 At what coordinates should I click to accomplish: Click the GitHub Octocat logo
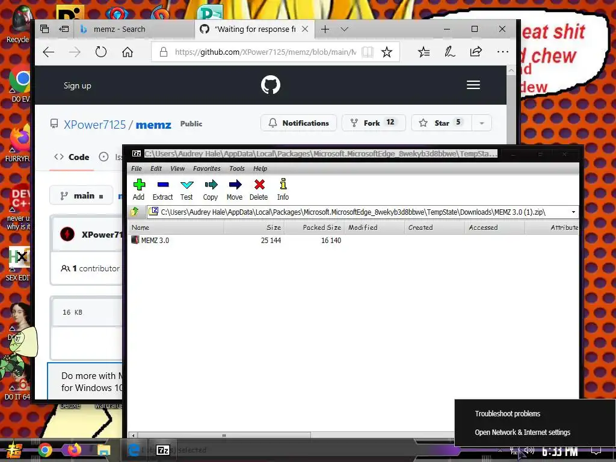[x=271, y=85]
